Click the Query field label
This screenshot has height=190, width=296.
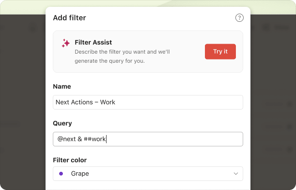pyautogui.click(x=62, y=123)
